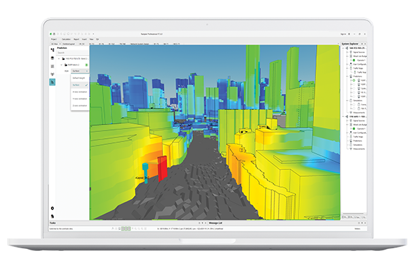This screenshot has height=268, width=414.
Task: Collapse the upper Simulations node
Action: click(347, 101)
